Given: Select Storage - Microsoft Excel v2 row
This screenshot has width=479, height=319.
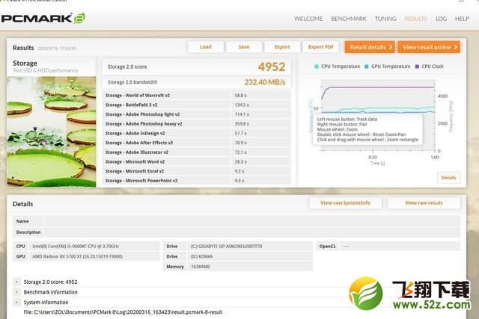Looking at the screenshot, I should (x=197, y=171).
